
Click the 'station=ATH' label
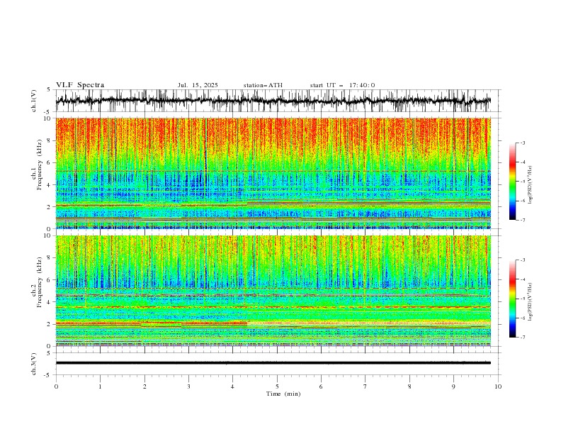pos(263,85)
